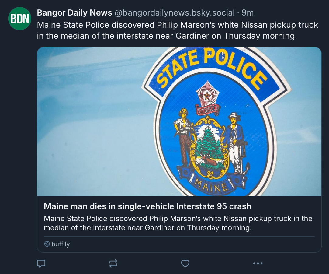Screen dimensions: 329x274
Task: Repost the Maine State Police story
Action: coord(113,263)
